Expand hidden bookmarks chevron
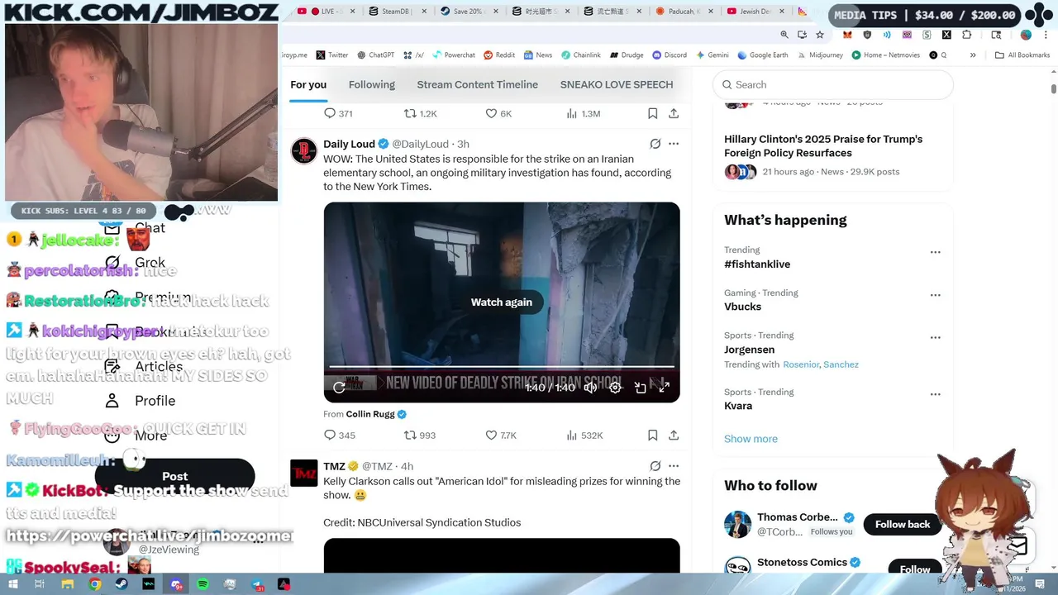 click(973, 55)
